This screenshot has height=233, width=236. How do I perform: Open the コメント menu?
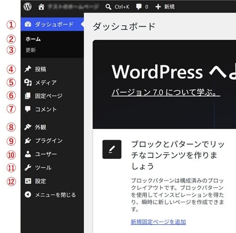tap(52, 109)
